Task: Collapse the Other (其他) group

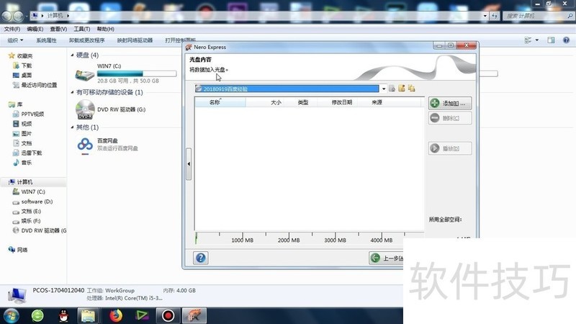Action: coord(73,127)
